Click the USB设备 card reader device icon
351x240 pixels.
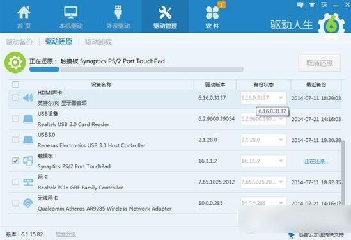tap(28, 119)
